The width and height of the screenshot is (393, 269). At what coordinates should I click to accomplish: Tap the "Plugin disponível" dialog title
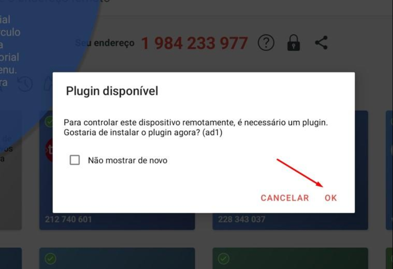point(112,91)
